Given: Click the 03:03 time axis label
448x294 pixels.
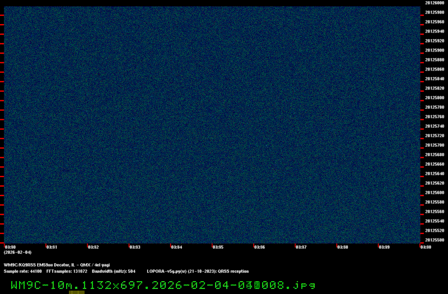Looking at the screenshot, I should [x=135, y=247].
